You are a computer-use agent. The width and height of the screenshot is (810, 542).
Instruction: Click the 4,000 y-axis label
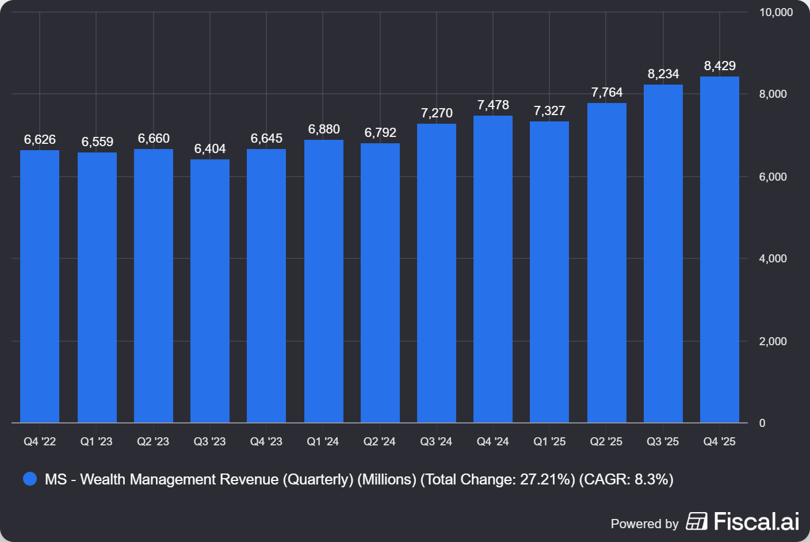point(773,258)
